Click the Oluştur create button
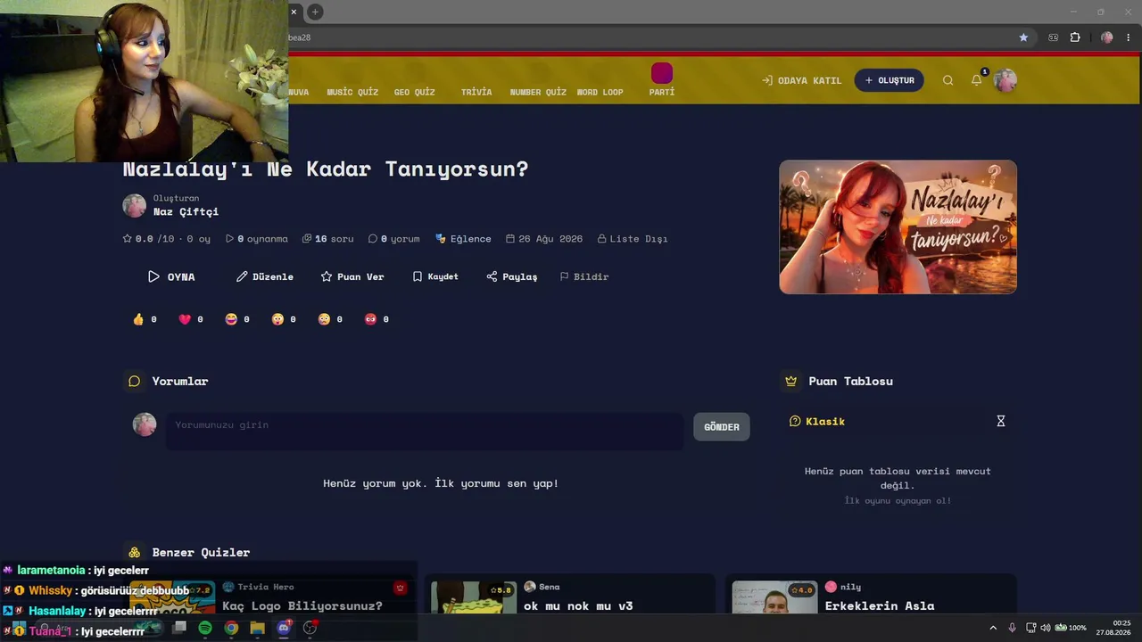Image resolution: width=1142 pixels, height=642 pixels. pos(890,80)
